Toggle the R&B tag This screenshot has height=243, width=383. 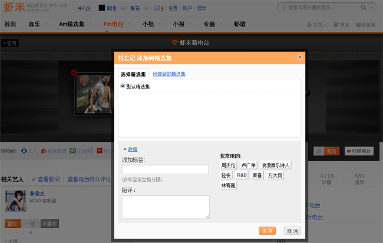[x=242, y=175]
